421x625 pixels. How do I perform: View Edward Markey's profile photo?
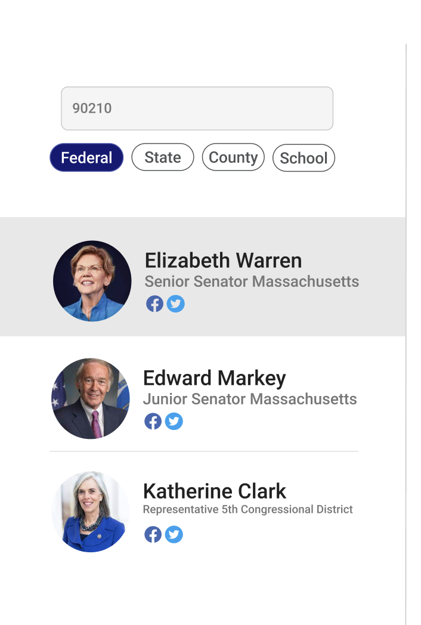pyautogui.click(x=90, y=398)
